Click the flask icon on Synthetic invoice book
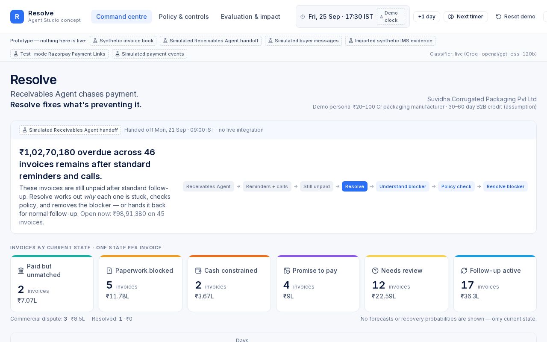Viewport: 547px width, 342px height. pyautogui.click(x=95, y=41)
